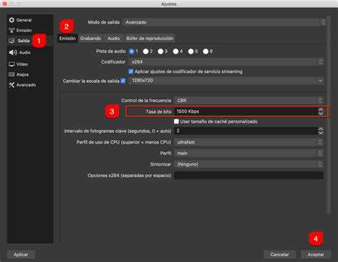
Task: Open Atajos hotkeys keyboard icon
Action: (x=11, y=74)
